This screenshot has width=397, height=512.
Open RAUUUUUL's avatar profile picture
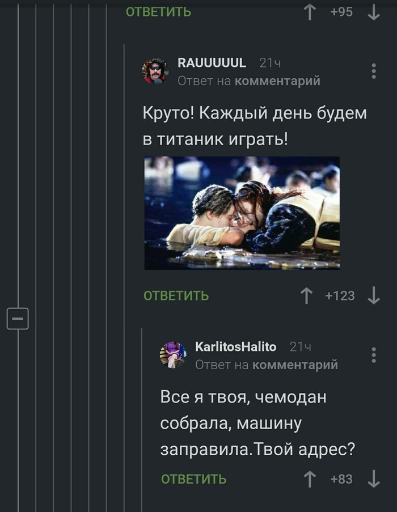[x=155, y=71]
